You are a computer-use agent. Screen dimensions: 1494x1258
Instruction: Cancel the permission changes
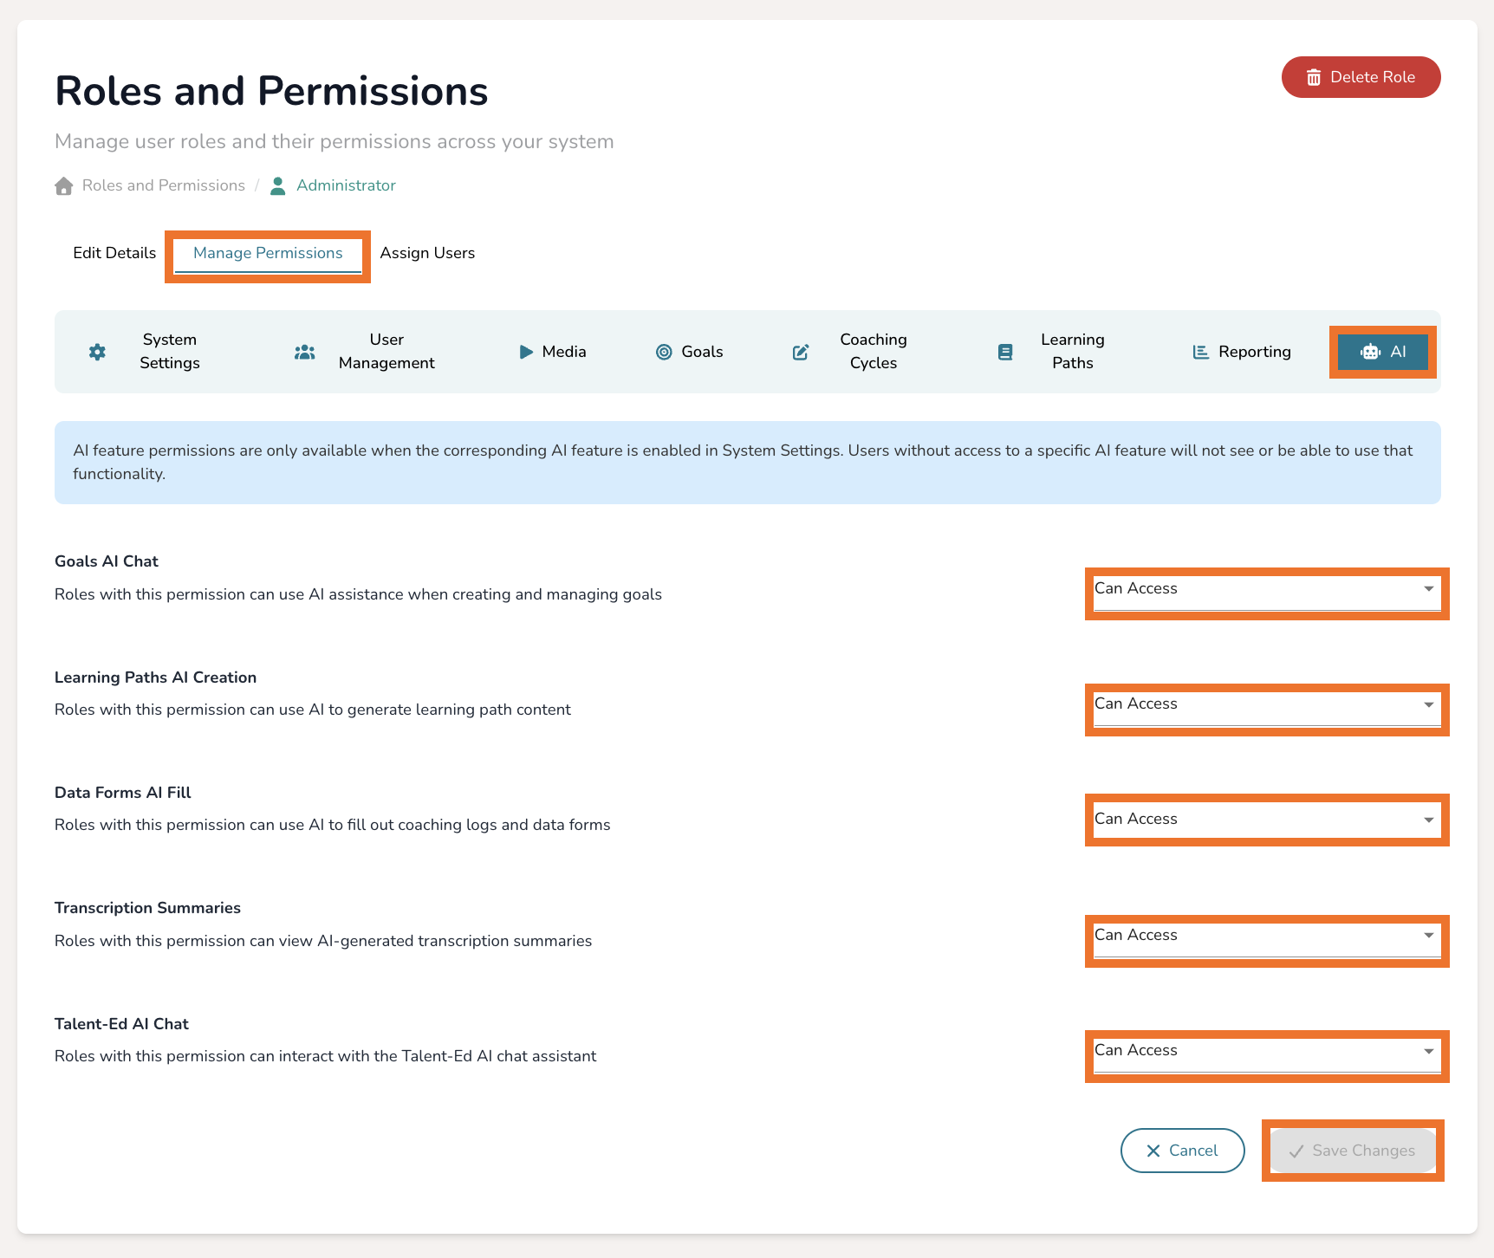pos(1182,1151)
